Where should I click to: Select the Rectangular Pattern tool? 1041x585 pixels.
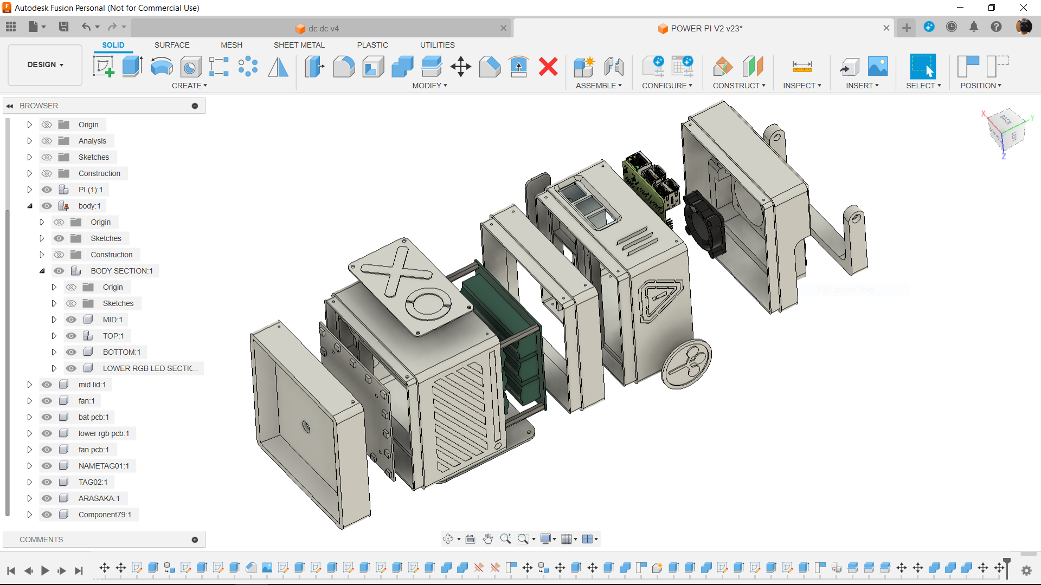pyautogui.click(x=219, y=67)
